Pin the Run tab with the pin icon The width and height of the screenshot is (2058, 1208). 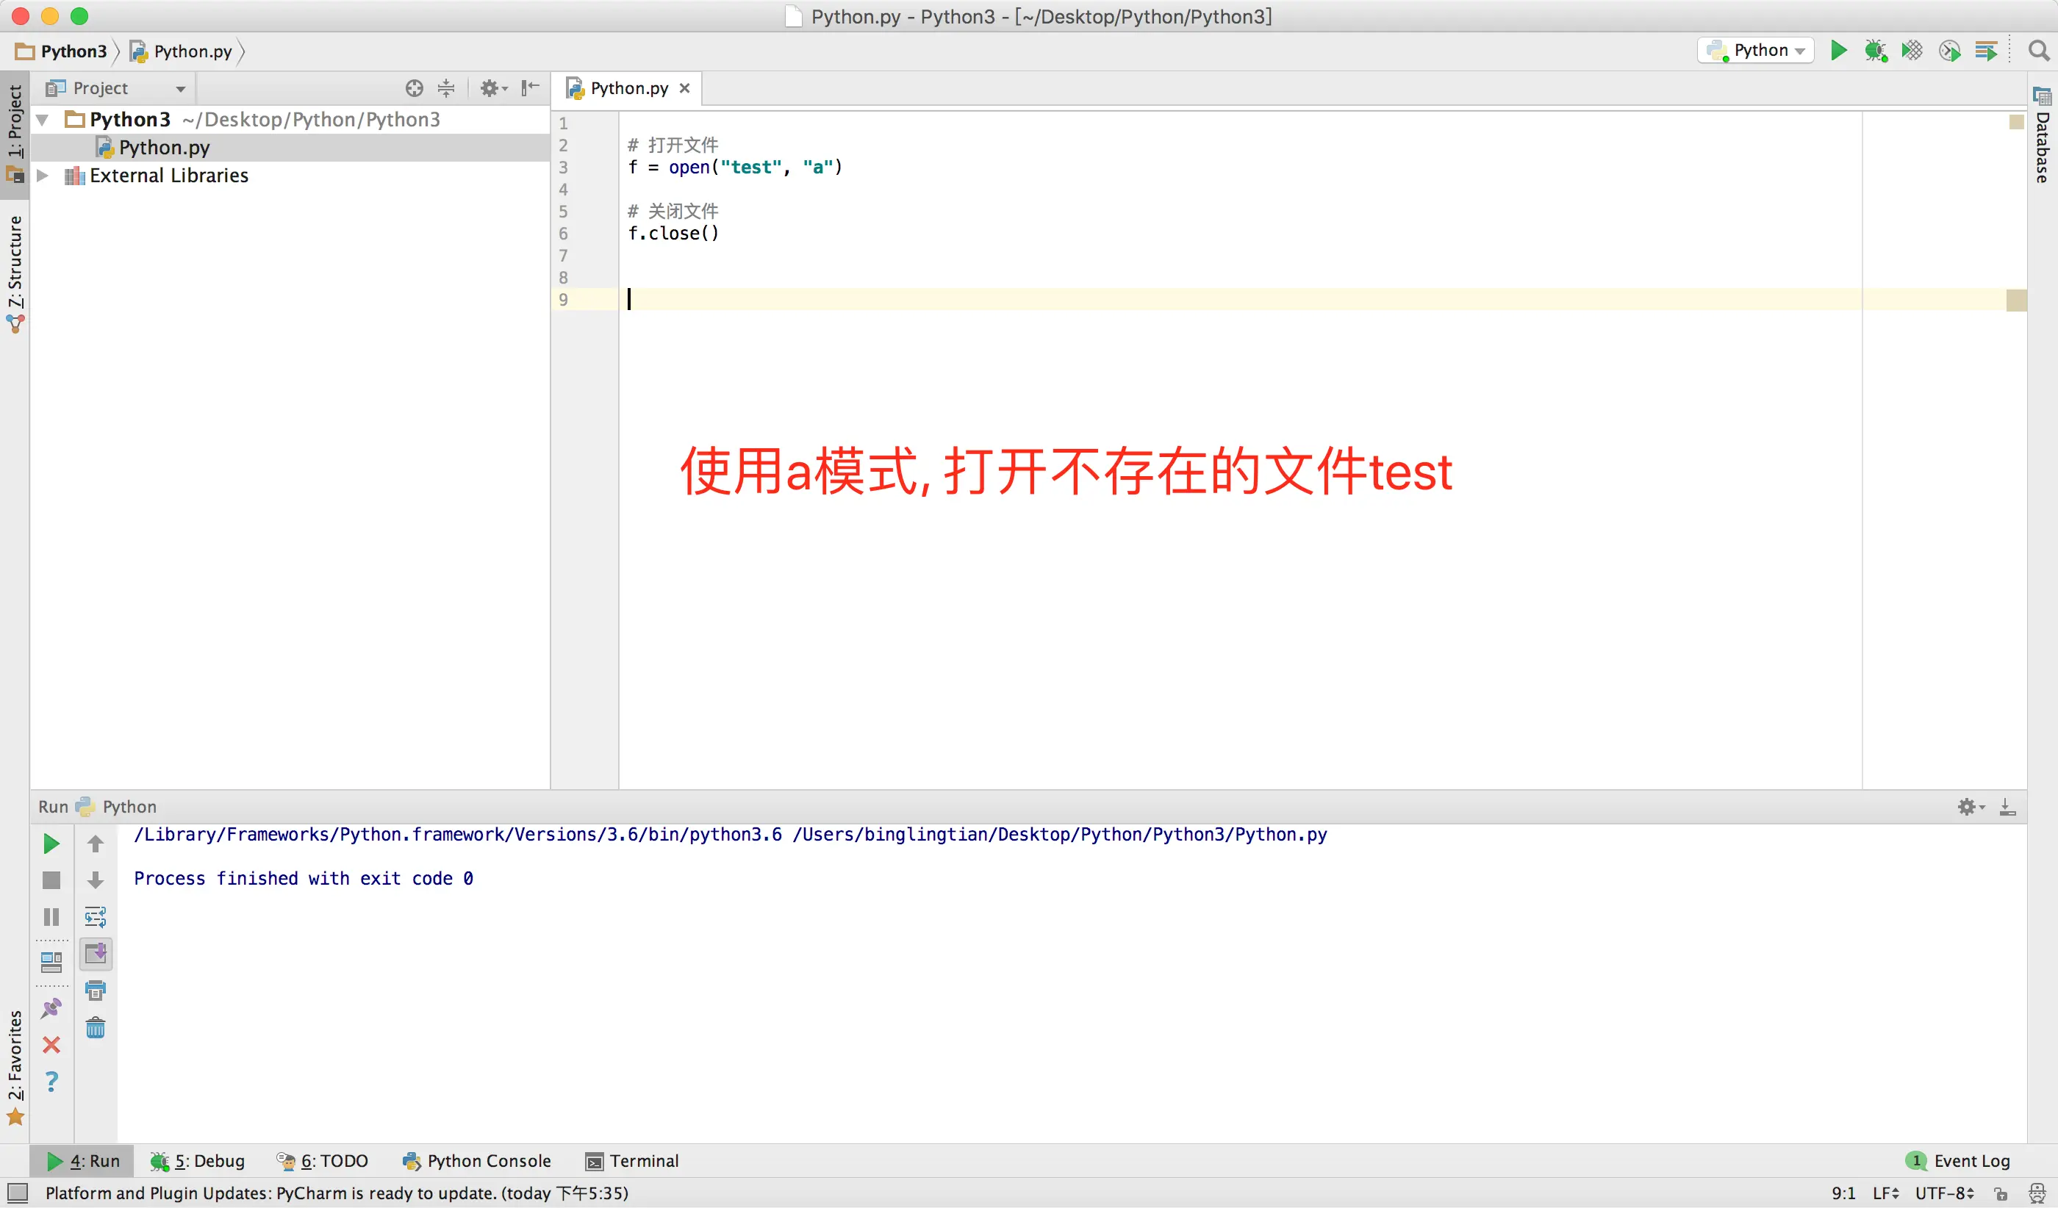point(51,1008)
